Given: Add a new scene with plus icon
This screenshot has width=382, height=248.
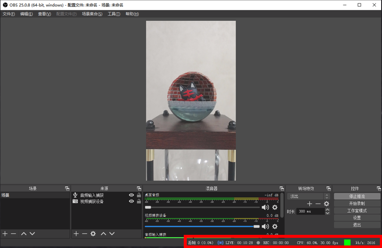Looking at the screenshot, I should click(5, 234).
